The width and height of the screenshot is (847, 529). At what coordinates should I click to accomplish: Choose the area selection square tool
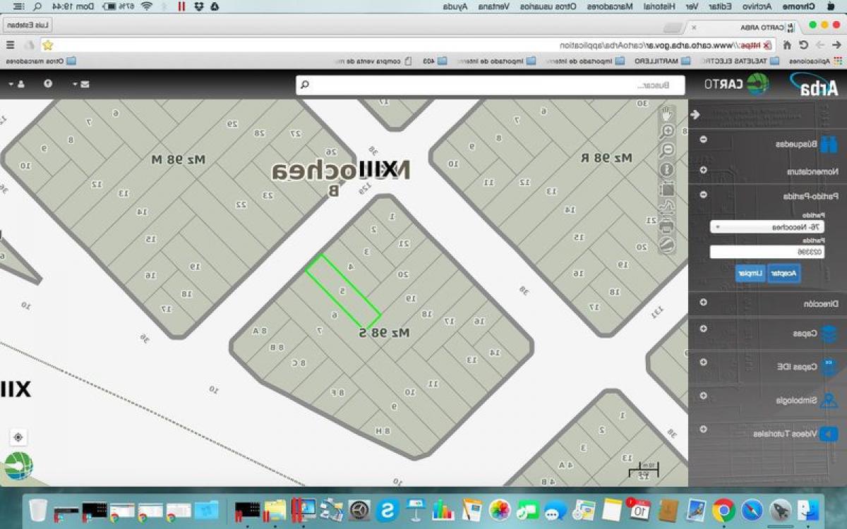[x=667, y=189]
